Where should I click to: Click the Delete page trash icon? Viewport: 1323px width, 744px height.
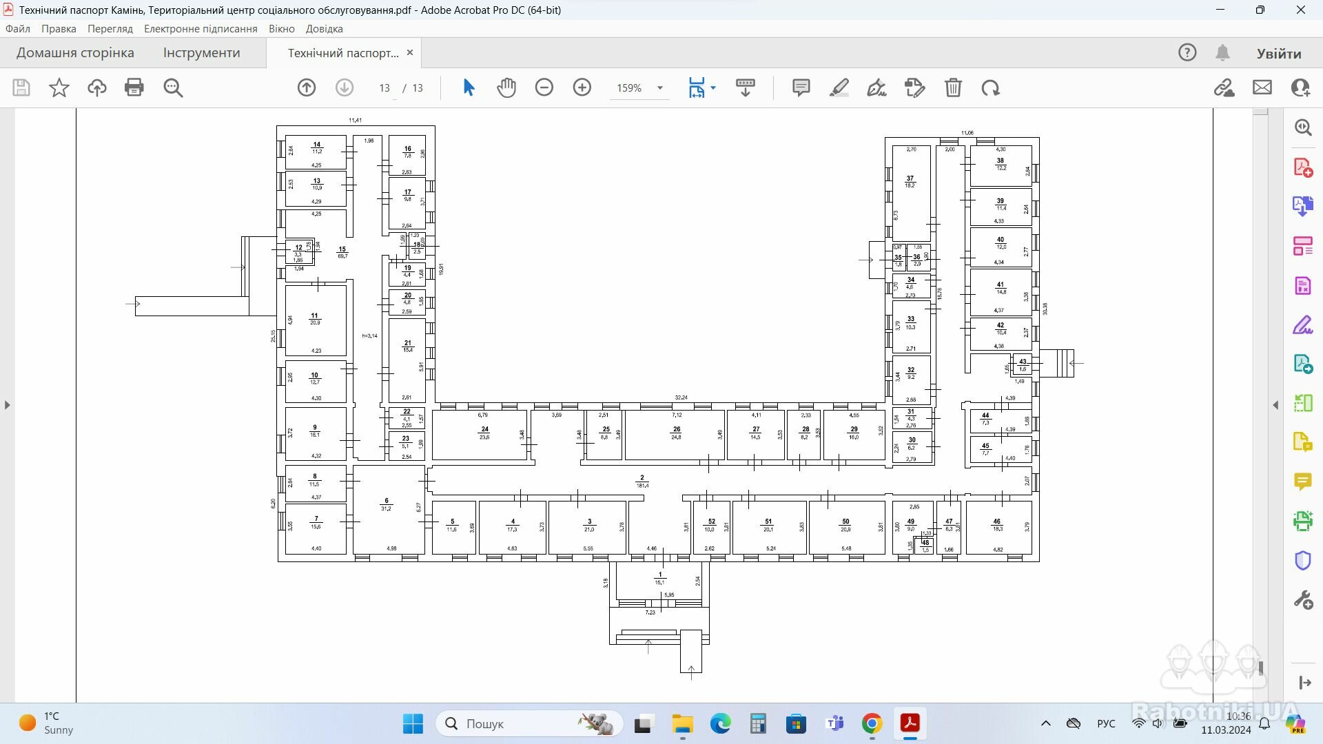(953, 87)
